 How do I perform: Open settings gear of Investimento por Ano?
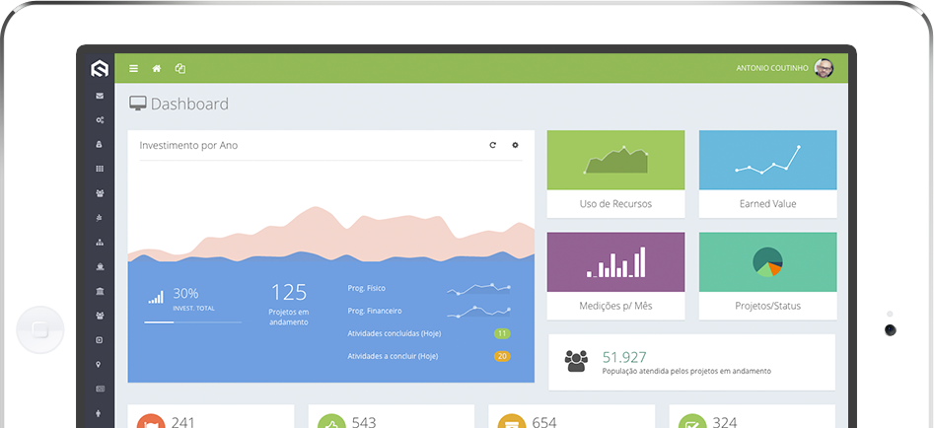click(x=515, y=145)
